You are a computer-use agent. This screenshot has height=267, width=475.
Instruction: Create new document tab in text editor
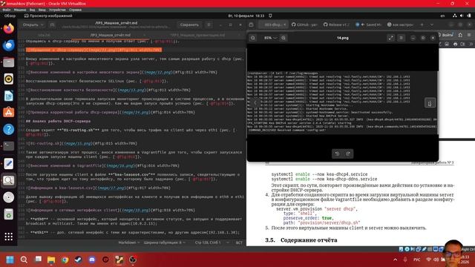point(52,24)
